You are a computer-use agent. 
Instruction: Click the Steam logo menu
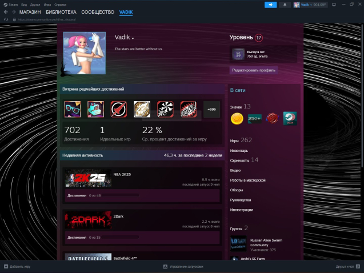pos(6,5)
